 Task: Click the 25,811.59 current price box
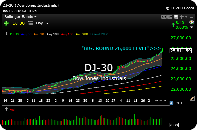pyautogui.click(x=181, y=51)
